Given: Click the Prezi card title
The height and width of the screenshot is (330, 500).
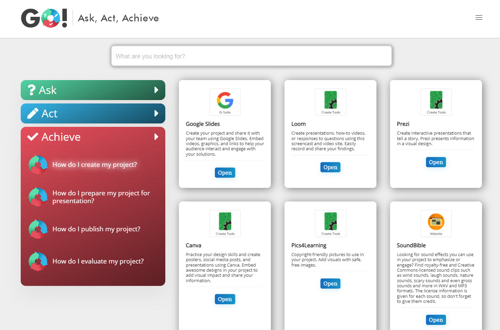Looking at the screenshot, I should coord(403,124).
